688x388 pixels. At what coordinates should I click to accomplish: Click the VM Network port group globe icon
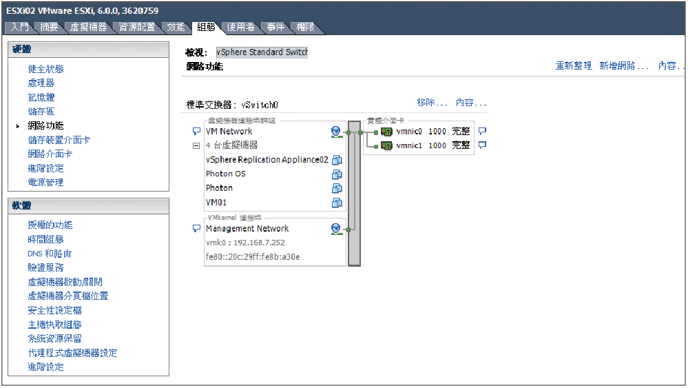click(x=337, y=132)
